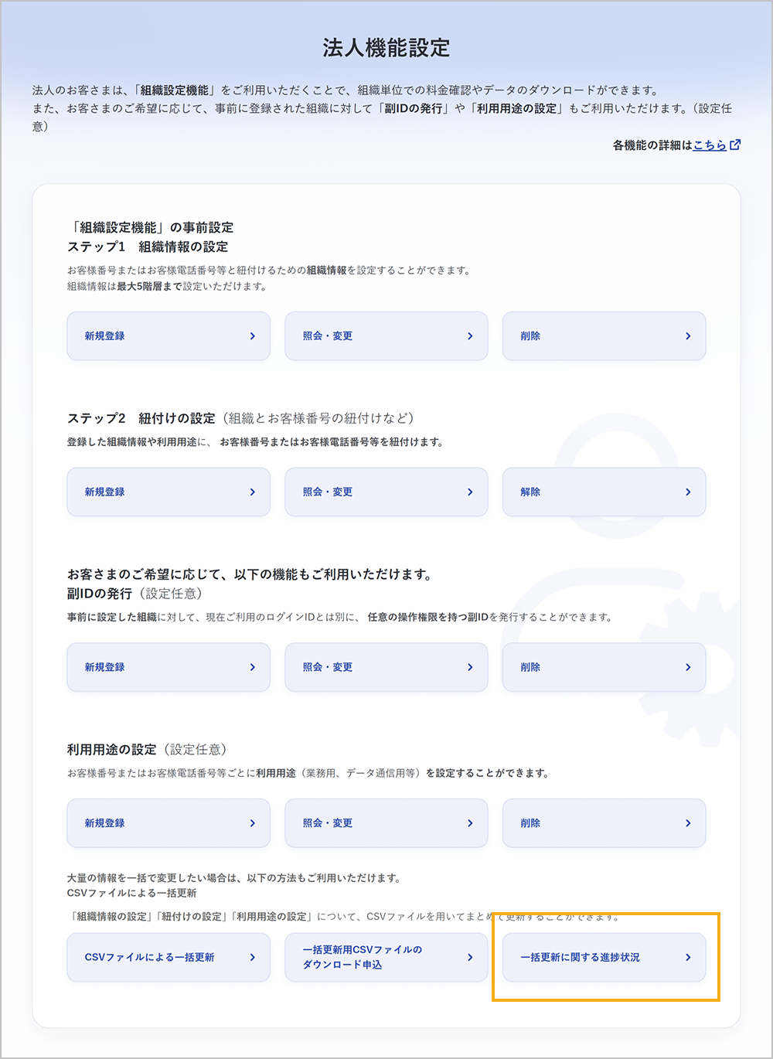Click the heading ステップ1 組織情報の設定
Image resolution: width=773 pixels, height=1059 pixels.
[x=148, y=247]
